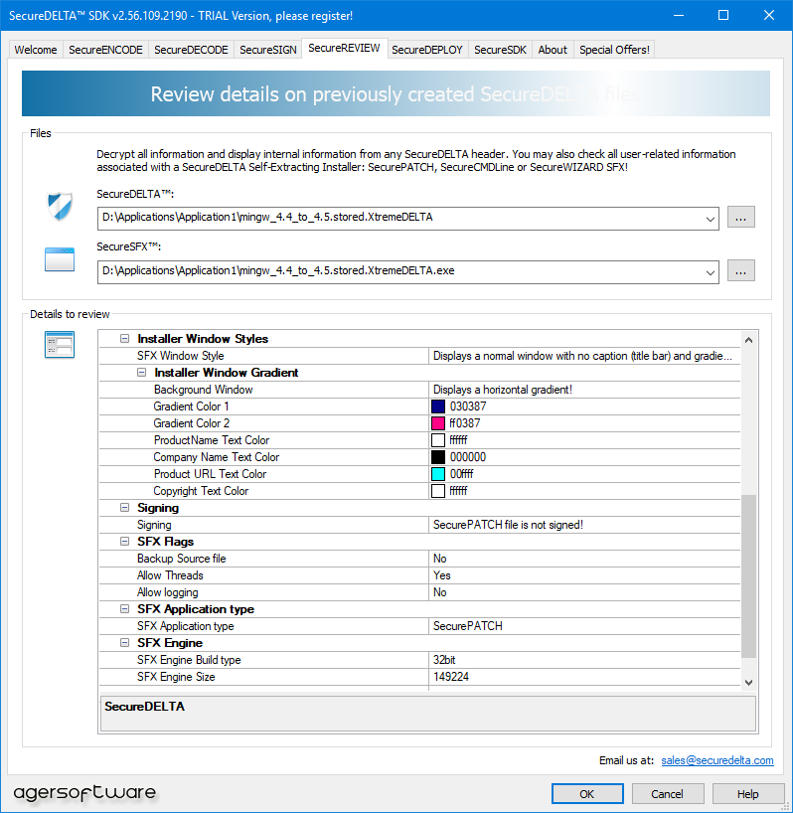Viewport: 793px width, 813px height.
Task: Click the 'SecurePATCH' application type value
Action: point(468,626)
